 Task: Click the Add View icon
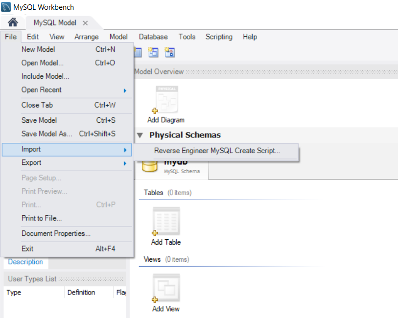(x=166, y=288)
